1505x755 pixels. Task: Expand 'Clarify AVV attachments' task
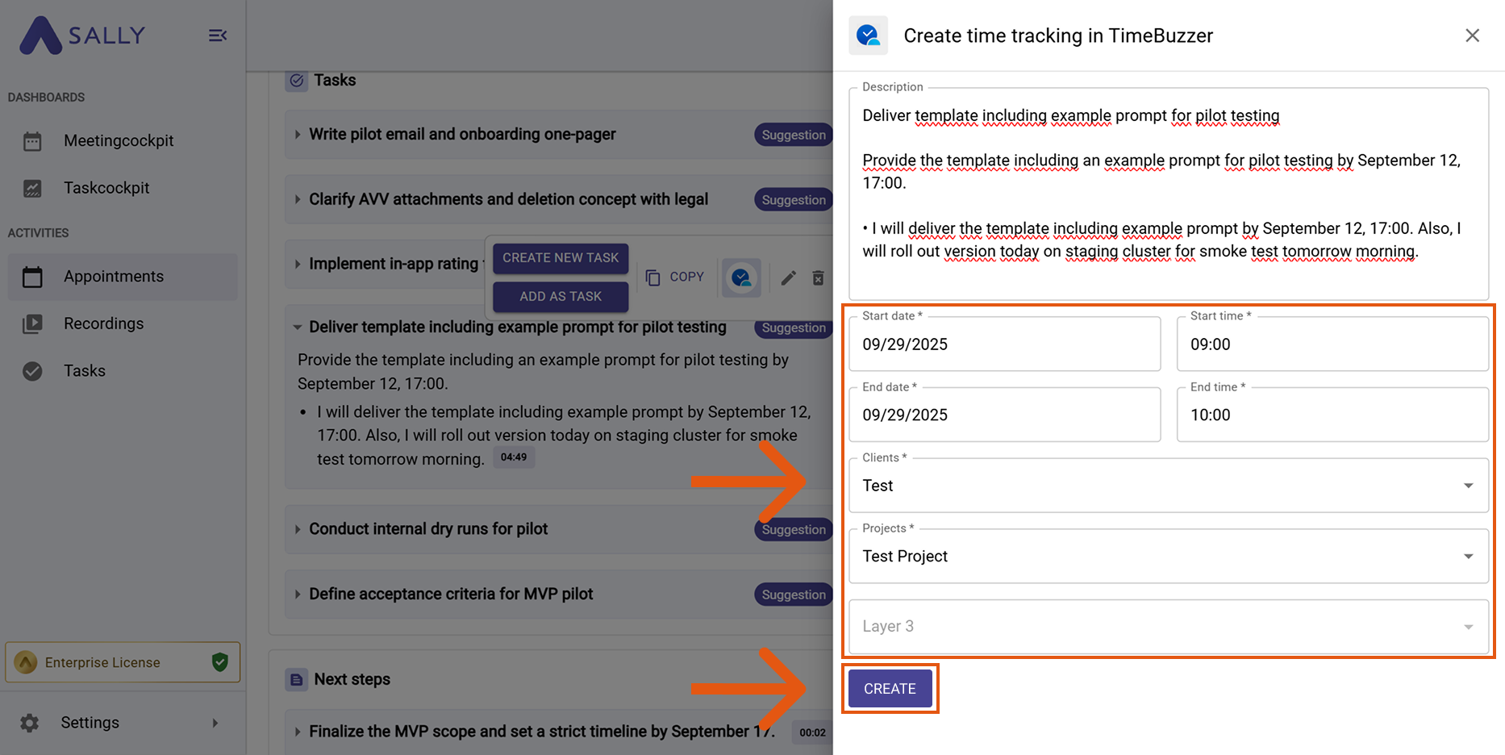click(x=298, y=199)
